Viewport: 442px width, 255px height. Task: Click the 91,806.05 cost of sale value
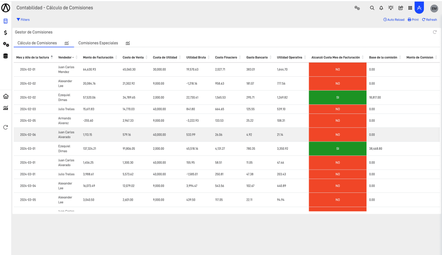tap(129, 148)
